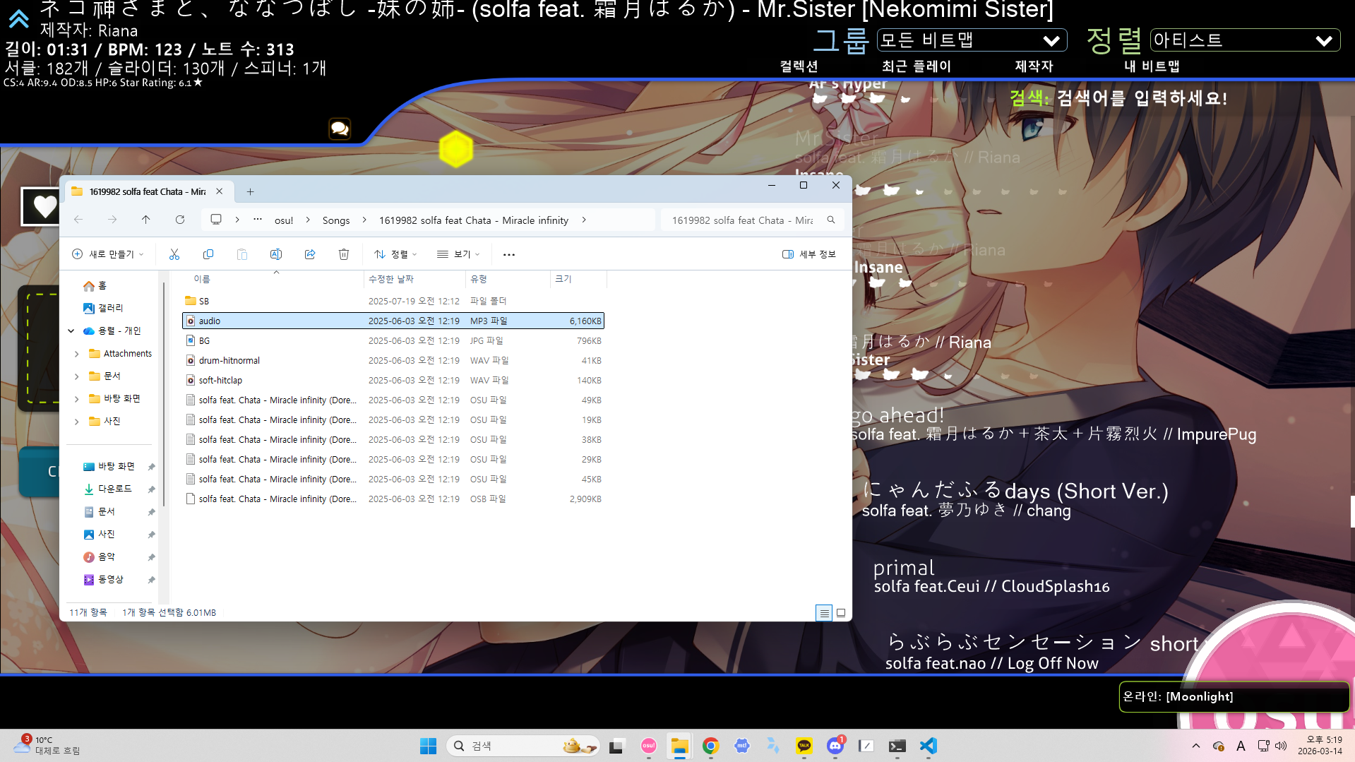The width and height of the screenshot is (1355, 762).
Task: Click the Share icon in Explorer toolbar
Action: 310,254
